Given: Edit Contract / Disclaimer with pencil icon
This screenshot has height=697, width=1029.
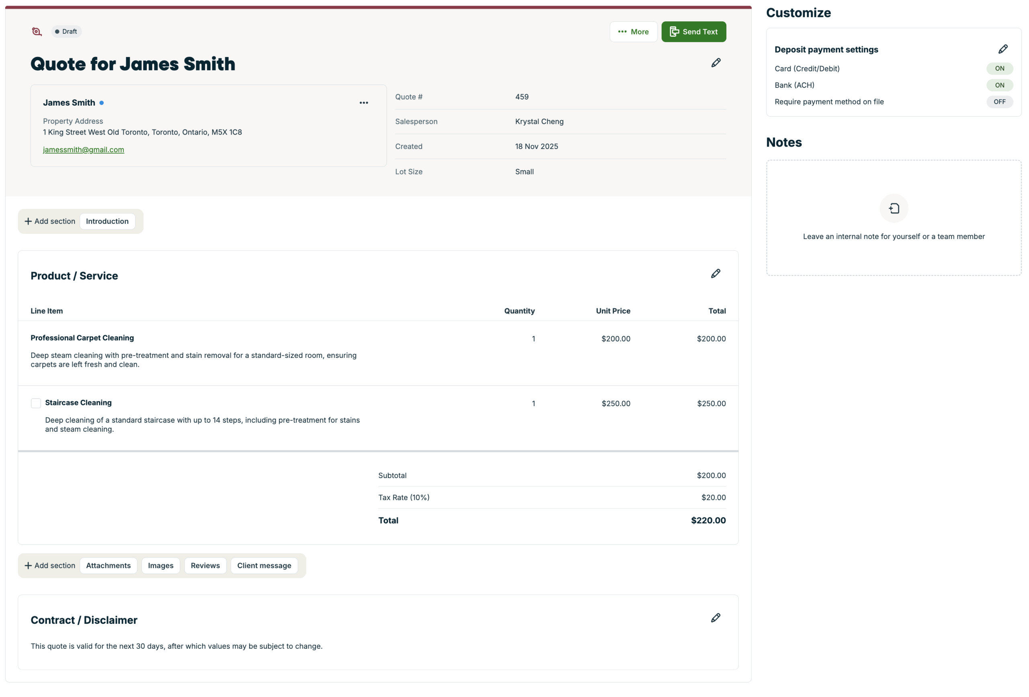Looking at the screenshot, I should coord(715,618).
